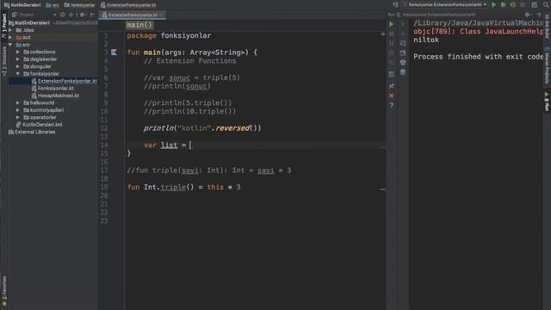Click the "var list =" code line
This screenshot has width=551, height=310.
(167, 146)
